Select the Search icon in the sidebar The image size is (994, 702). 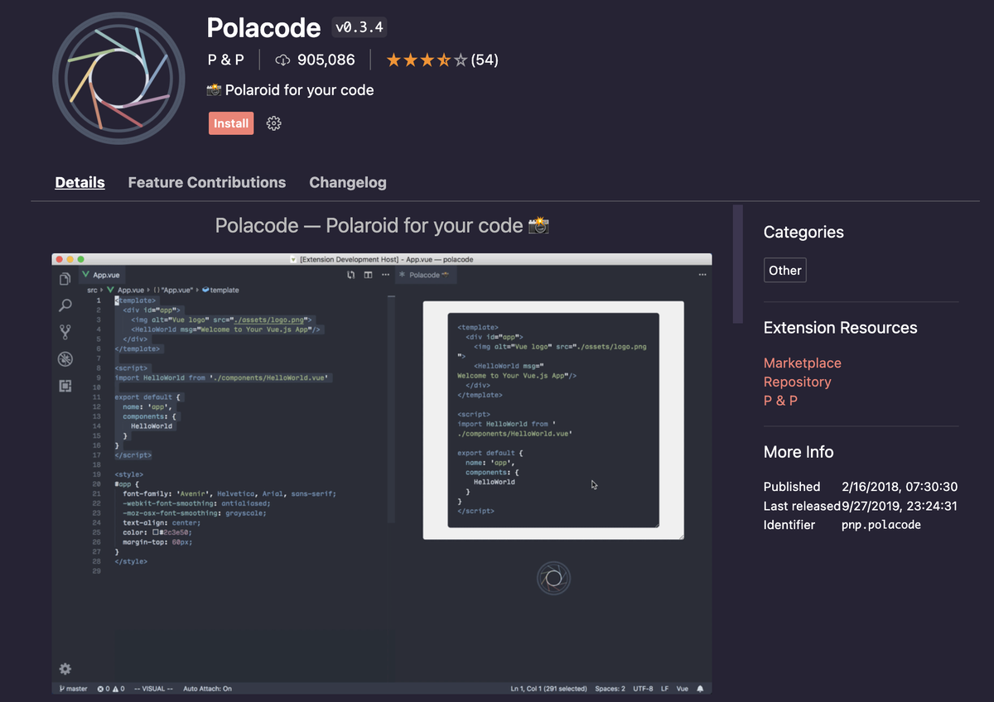65,305
